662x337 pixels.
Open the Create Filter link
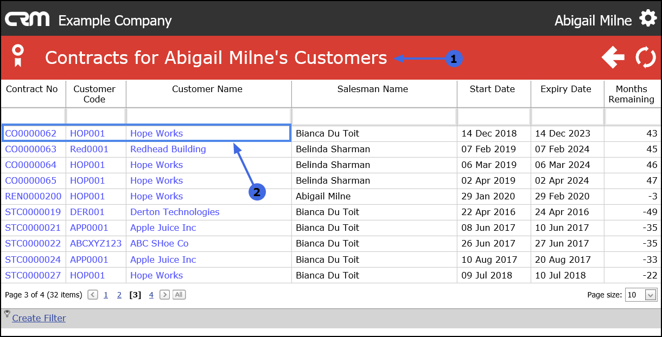(39, 318)
